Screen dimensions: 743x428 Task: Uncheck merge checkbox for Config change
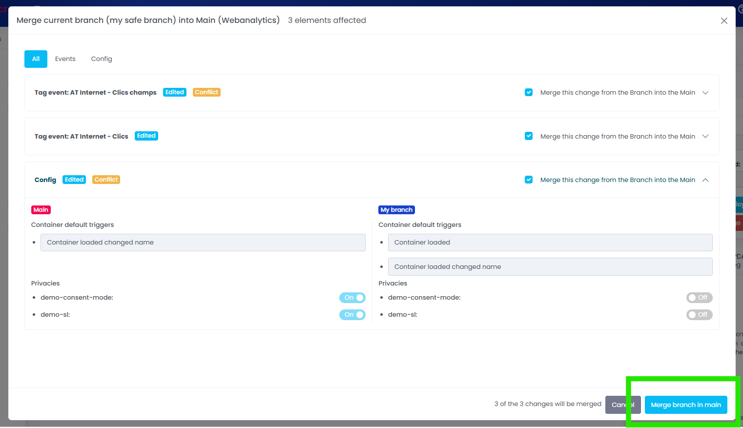click(x=529, y=180)
